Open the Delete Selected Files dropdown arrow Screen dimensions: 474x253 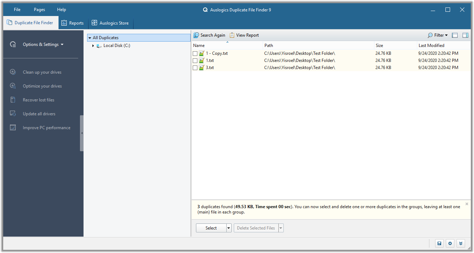[281, 228]
